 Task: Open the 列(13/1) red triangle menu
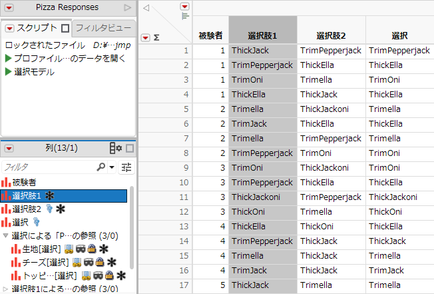pos(9,149)
